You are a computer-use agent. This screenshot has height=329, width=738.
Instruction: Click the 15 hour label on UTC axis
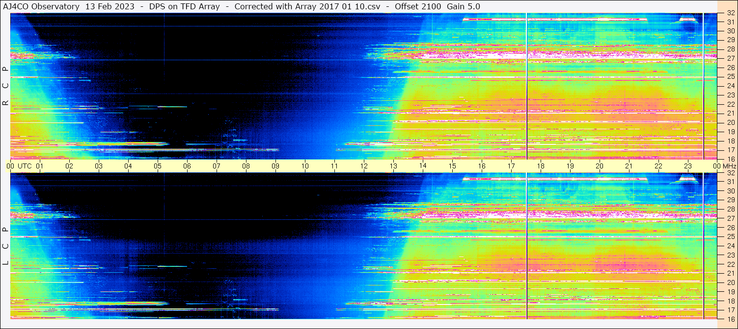tap(452, 166)
